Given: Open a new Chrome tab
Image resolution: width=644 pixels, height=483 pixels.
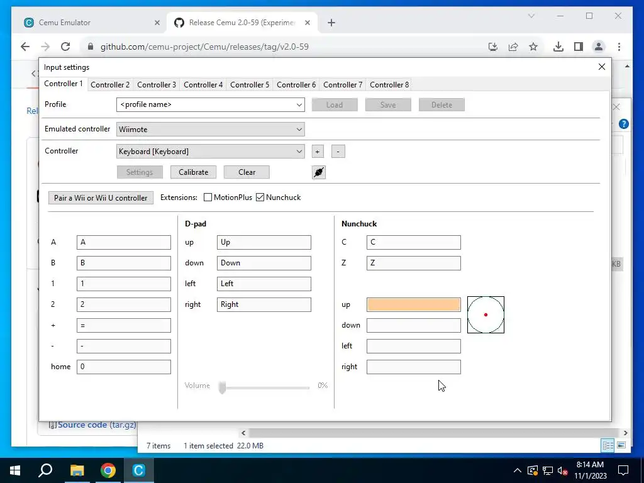Looking at the screenshot, I should [331, 23].
